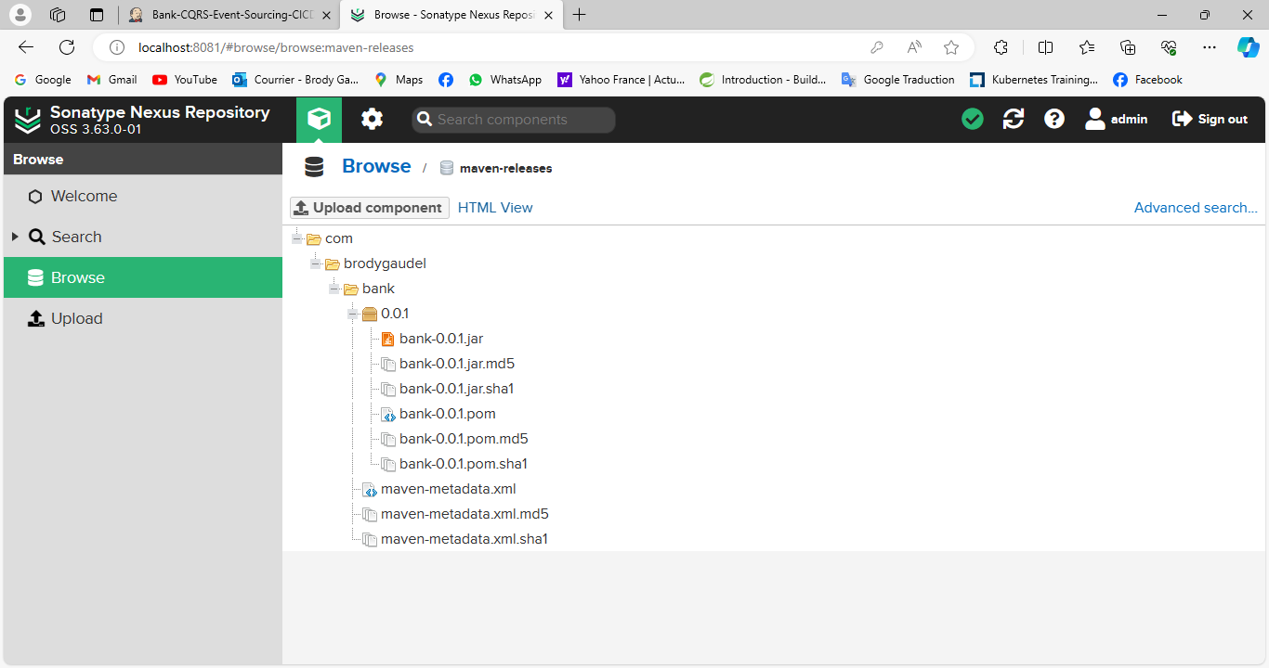Collapse the com folder node
Screen dimensions: 1269x668
pyautogui.click(x=297, y=238)
